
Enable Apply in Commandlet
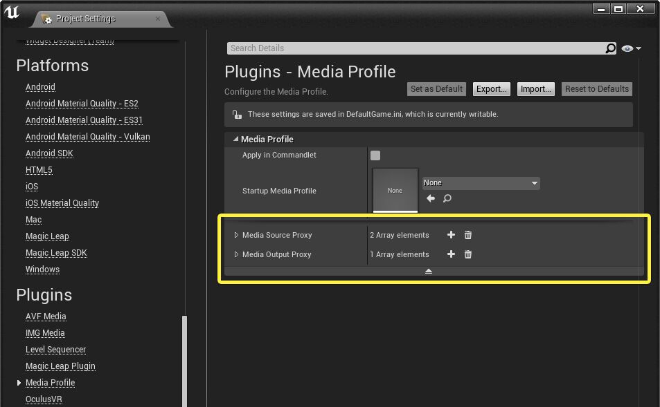point(375,155)
